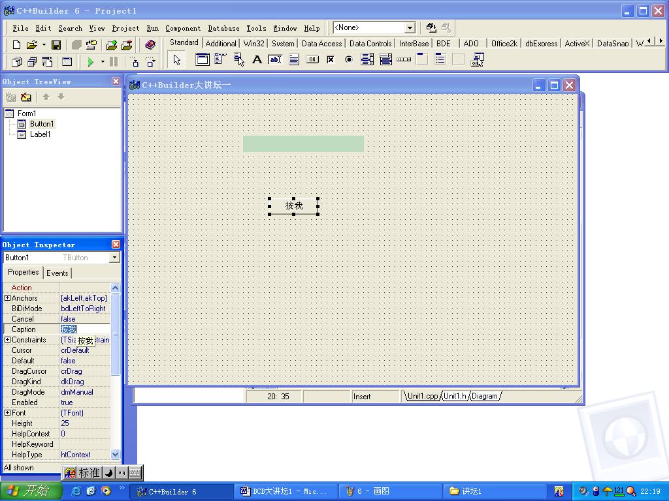
Task: Click the Open file folder icon
Action: tap(31, 45)
